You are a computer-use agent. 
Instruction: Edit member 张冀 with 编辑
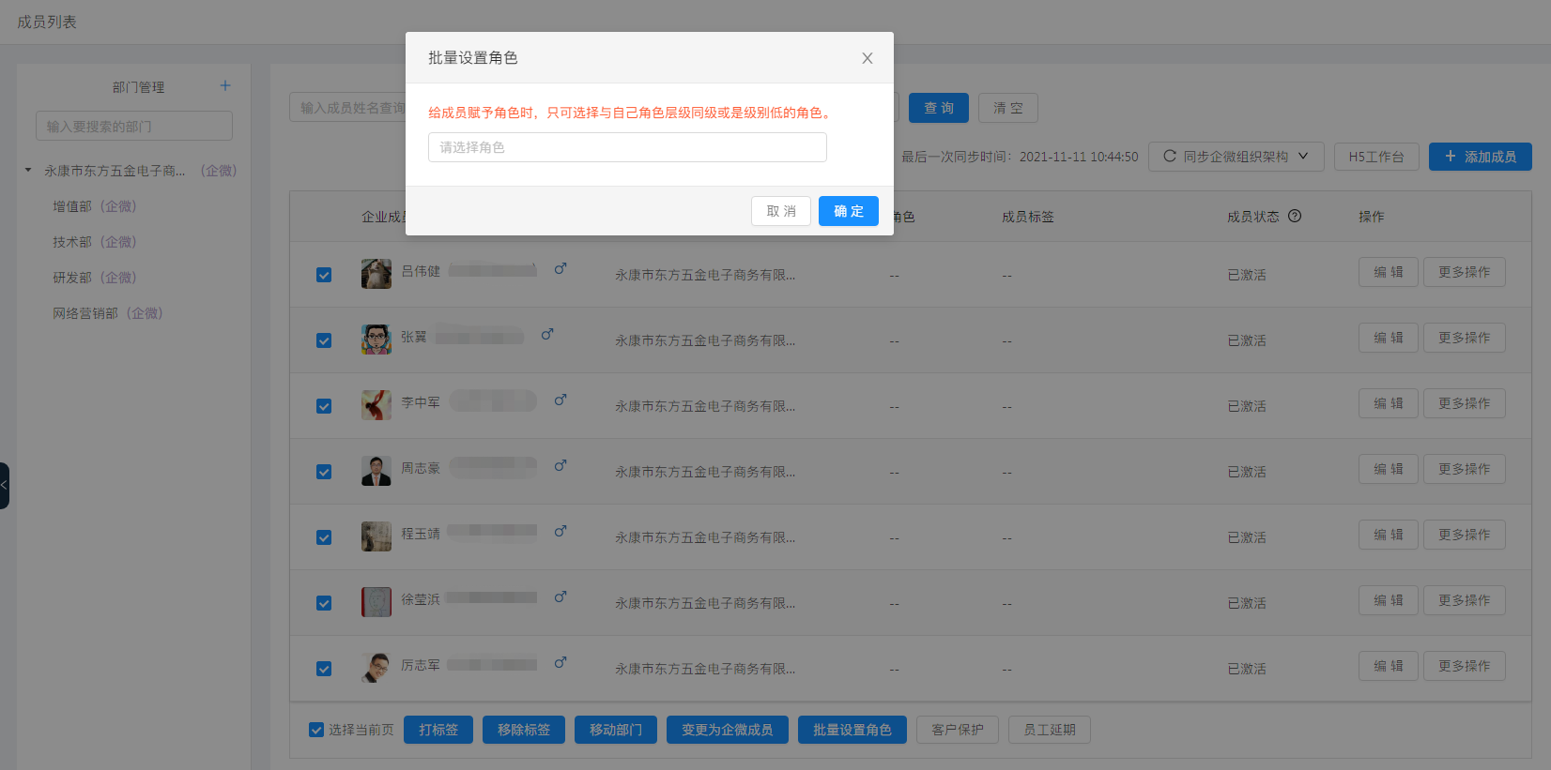[x=1389, y=338]
